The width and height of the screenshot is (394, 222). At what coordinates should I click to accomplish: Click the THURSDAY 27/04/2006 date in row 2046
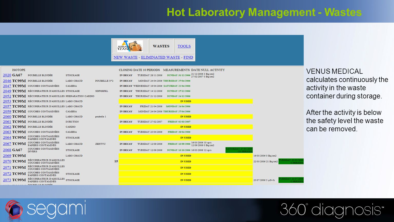click(x=177, y=81)
